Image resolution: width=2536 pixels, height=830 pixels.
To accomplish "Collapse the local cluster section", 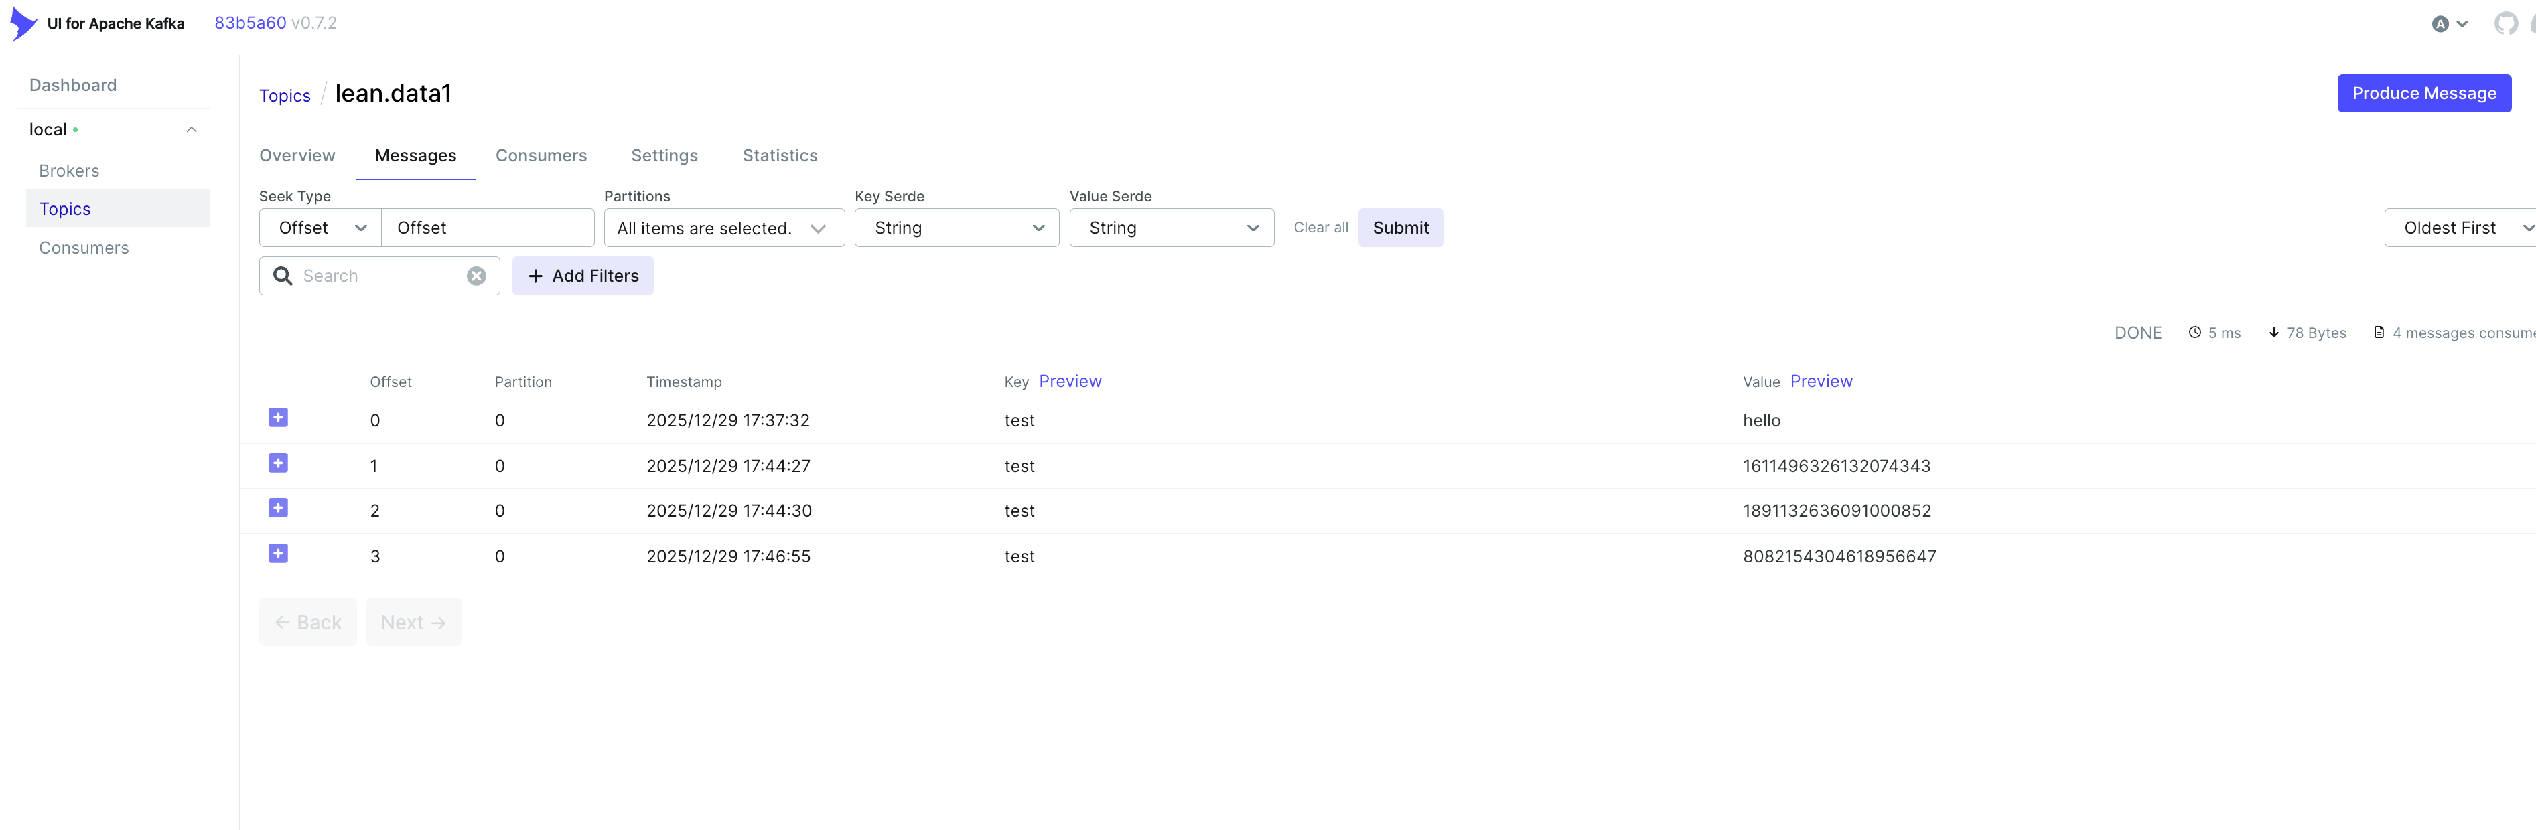I will (x=191, y=130).
